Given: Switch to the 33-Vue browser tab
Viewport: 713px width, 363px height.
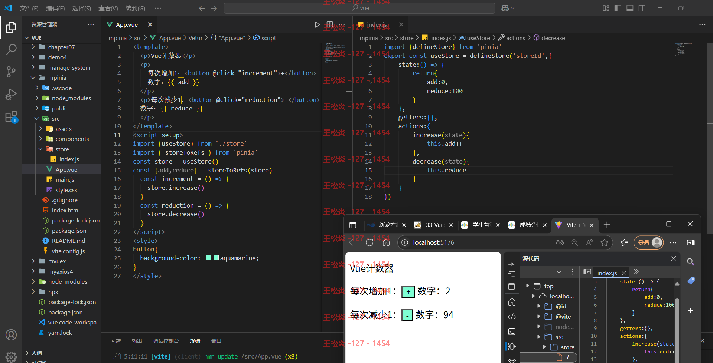Looking at the screenshot, I should point(434,225).
